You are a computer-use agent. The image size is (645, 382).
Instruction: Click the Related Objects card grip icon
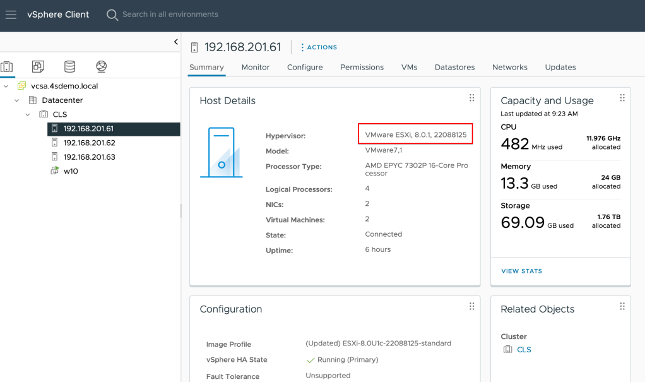click(622, 306)
